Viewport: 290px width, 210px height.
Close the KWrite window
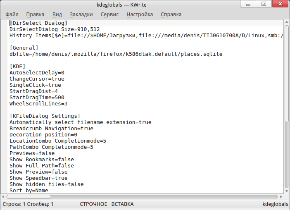(280, 4)
